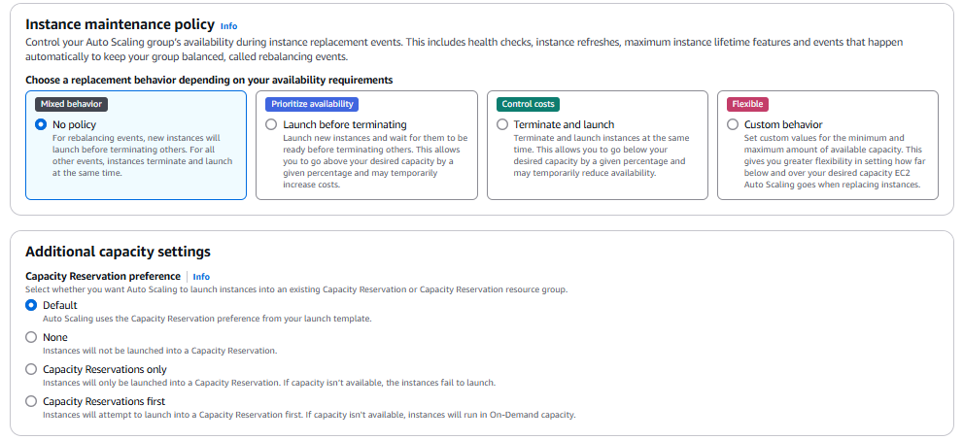Click the Additional capacity settings heading
The height and width of the screenshot is (440, 963).
118,252
